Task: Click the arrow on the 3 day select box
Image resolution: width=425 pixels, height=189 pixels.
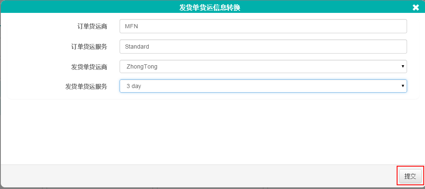Action: (403, 86)
